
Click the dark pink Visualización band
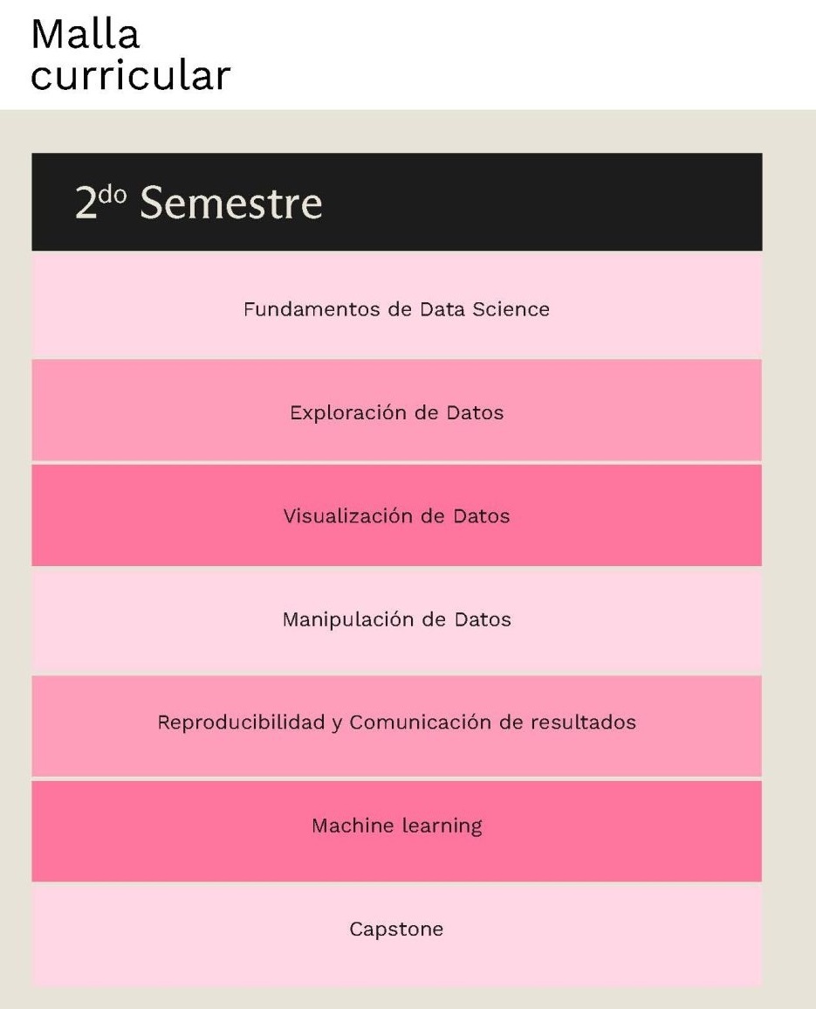point(397,515)
